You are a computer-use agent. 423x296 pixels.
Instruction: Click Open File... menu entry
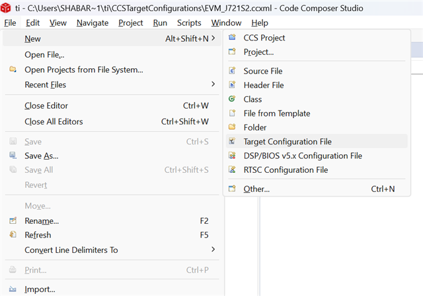44,54
